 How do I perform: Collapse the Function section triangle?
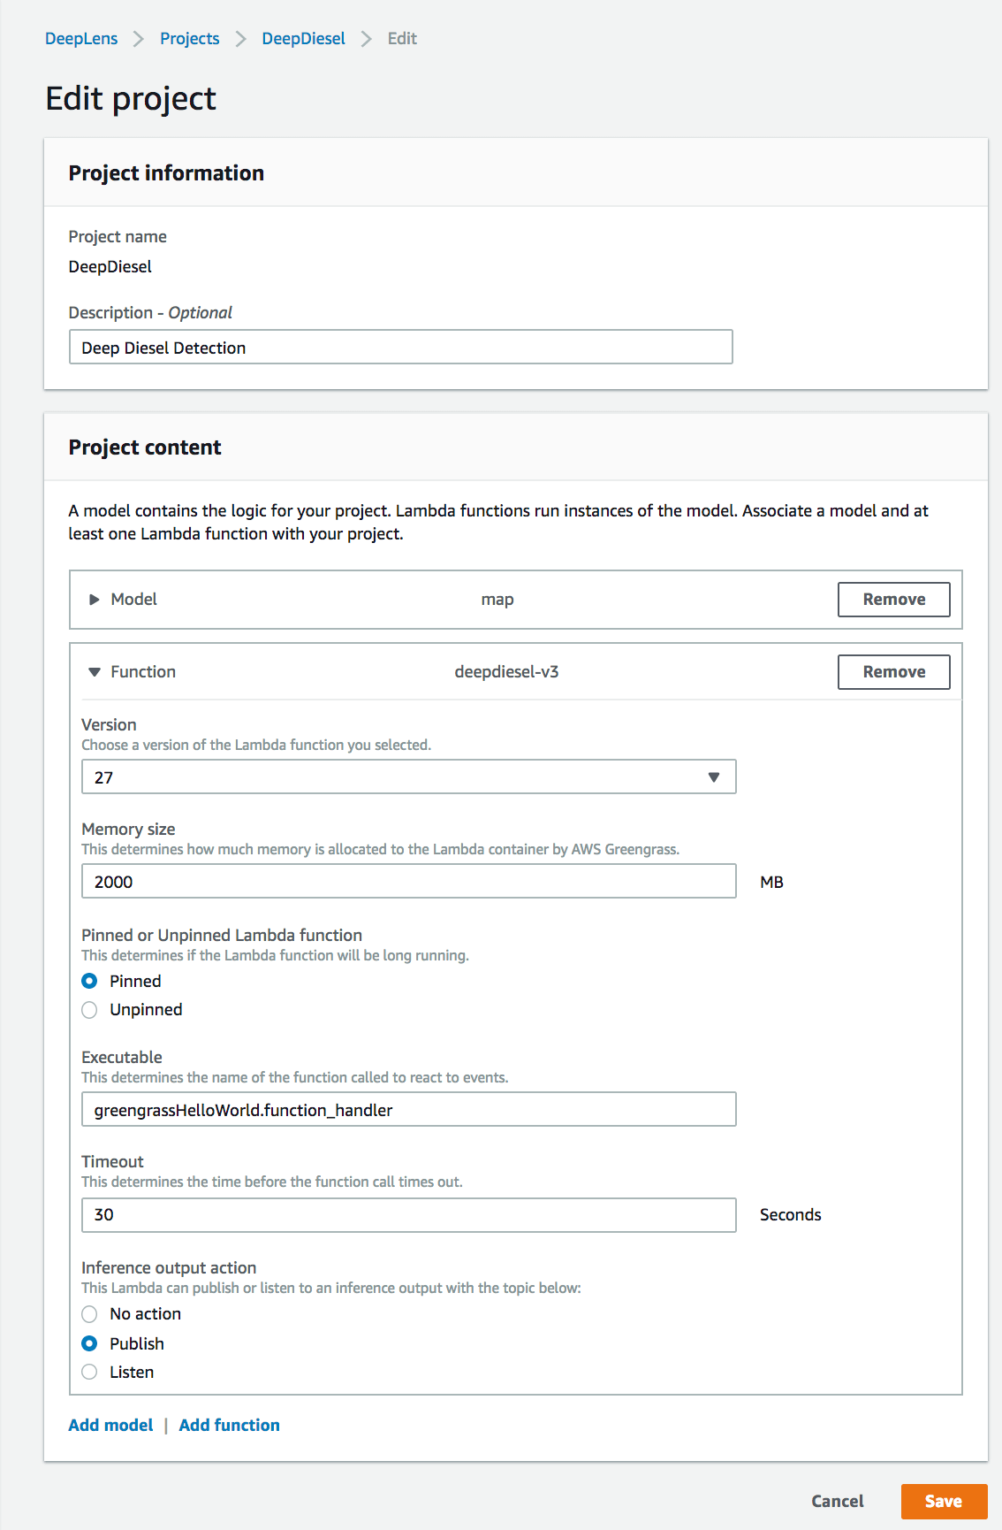coord(95,672)
